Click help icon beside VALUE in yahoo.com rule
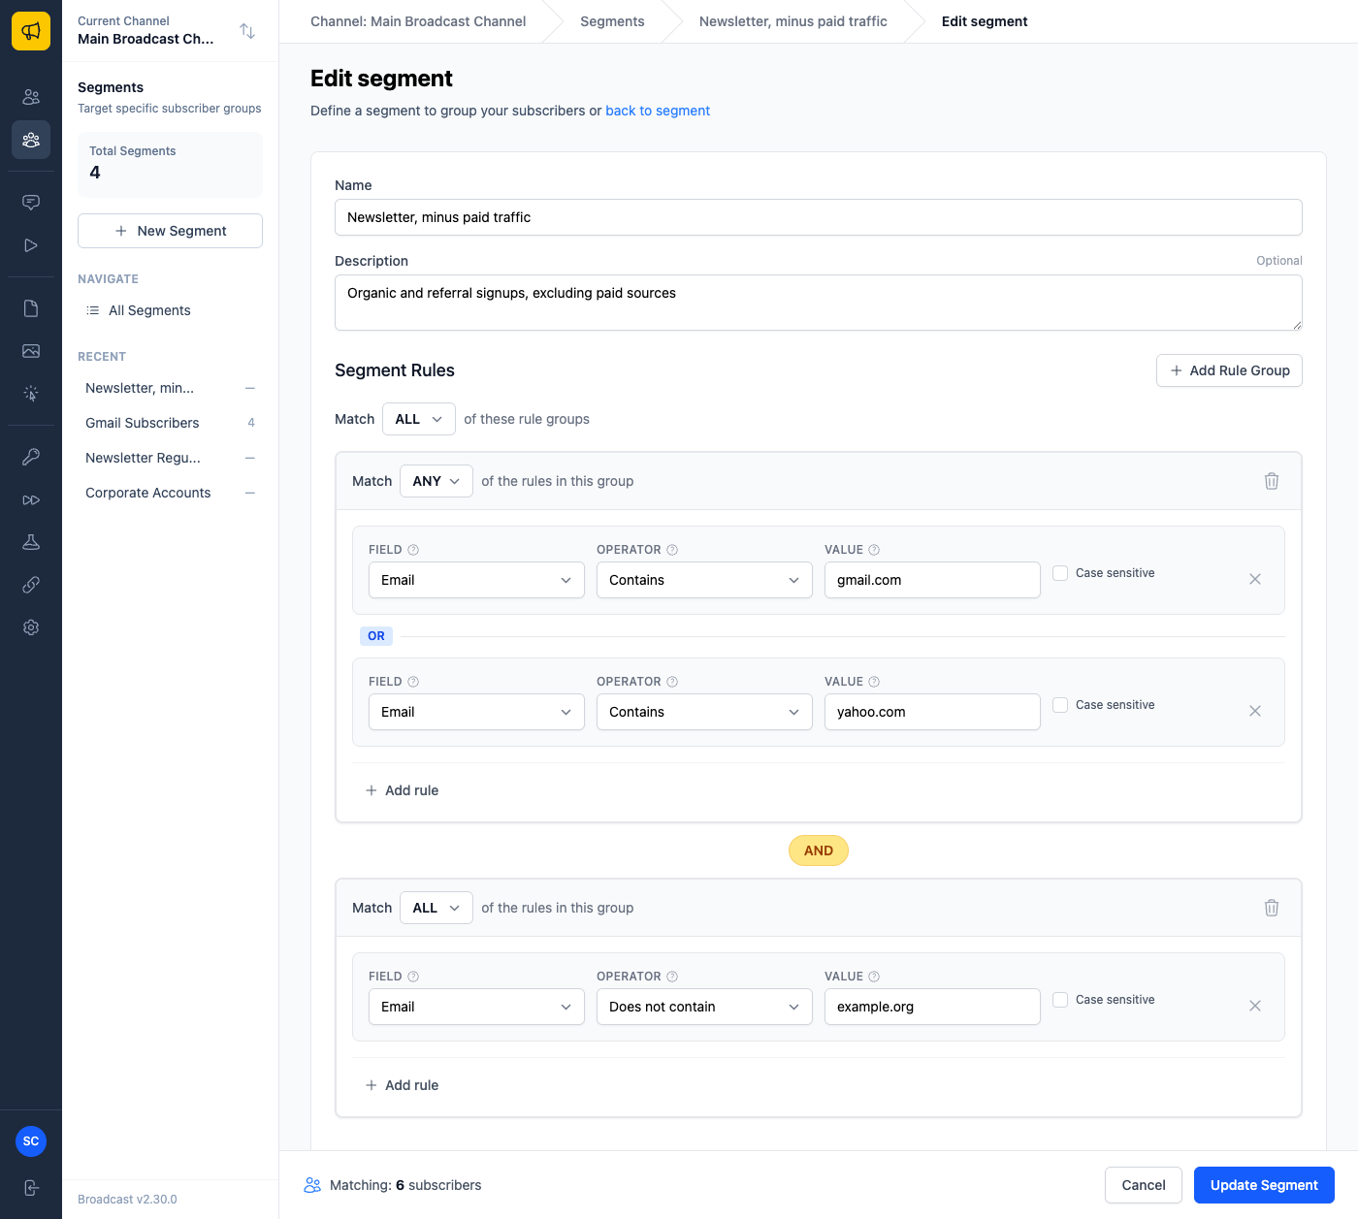The width and height of the screenshot is (1358, 1219). [x=874, y=682]
